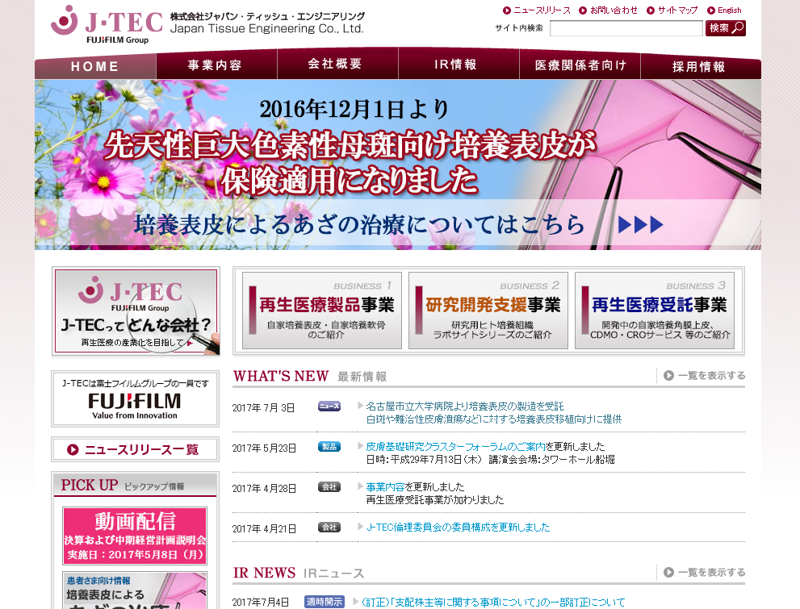The image size is (800, 609).
Task: Click red bullet icon before サイトマップ
Action: [x=651, y=10]
